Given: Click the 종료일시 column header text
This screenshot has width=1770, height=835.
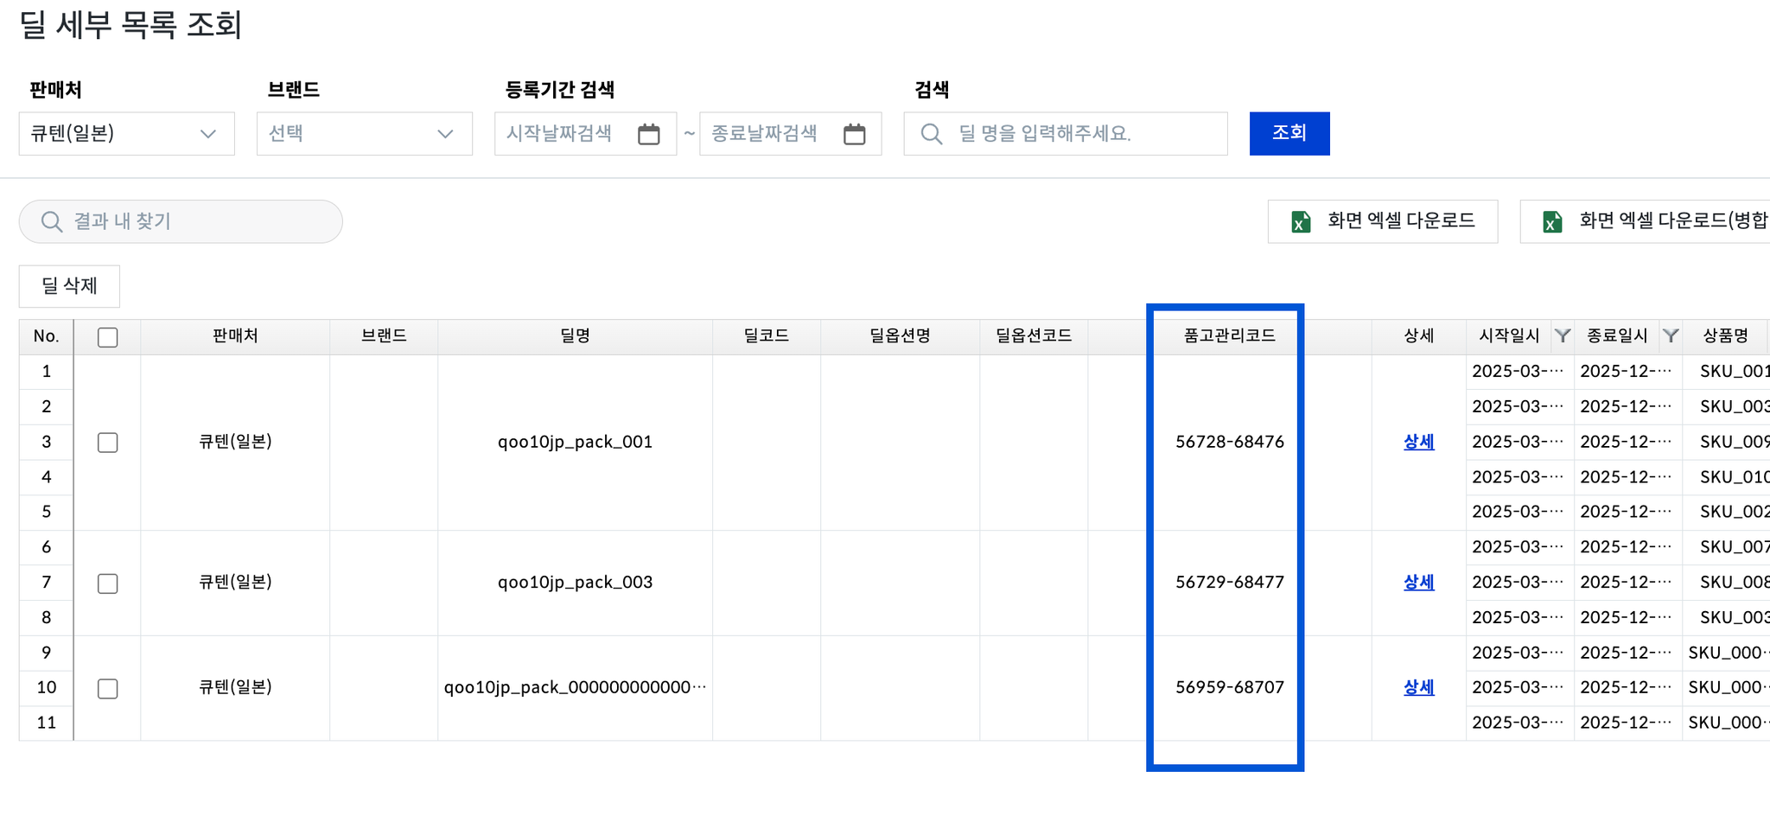Looking at the screenshot, I should tap(1618, 336).
